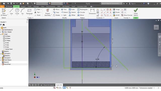Click the browser filter funnel icon
Image resolution: width=161 pixels, height=91 pixels.
click(1, 25)
